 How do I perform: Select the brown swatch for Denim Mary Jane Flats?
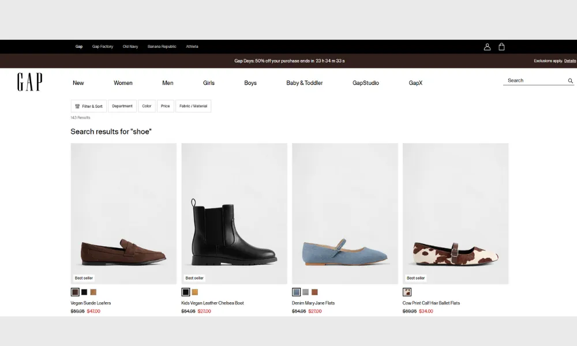tap(314, 292)
